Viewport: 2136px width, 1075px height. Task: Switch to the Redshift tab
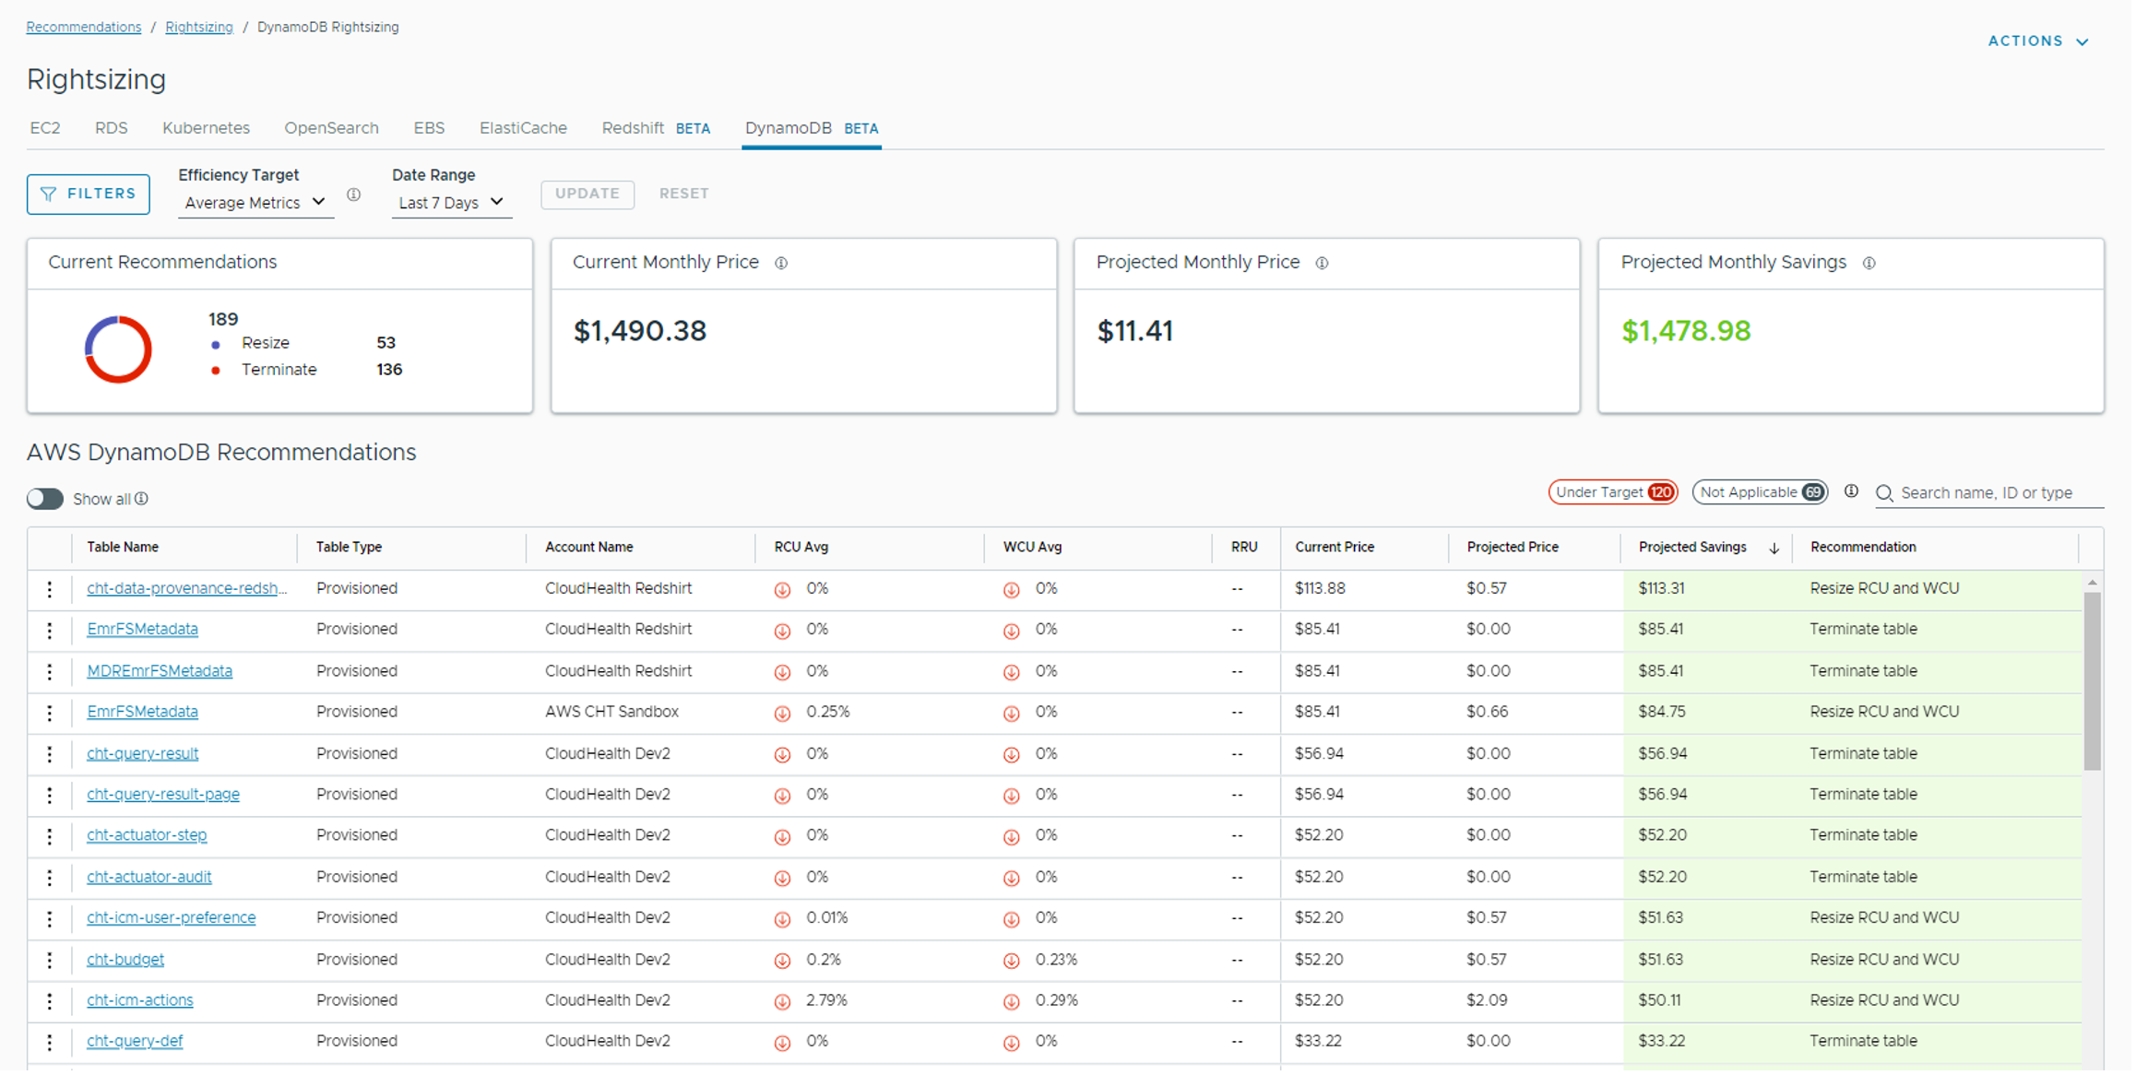pyautogui.click(x=633, y=128)
